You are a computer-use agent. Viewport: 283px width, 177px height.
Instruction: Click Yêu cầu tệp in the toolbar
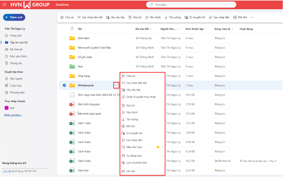pyautogui.click(x=115, y=17)
